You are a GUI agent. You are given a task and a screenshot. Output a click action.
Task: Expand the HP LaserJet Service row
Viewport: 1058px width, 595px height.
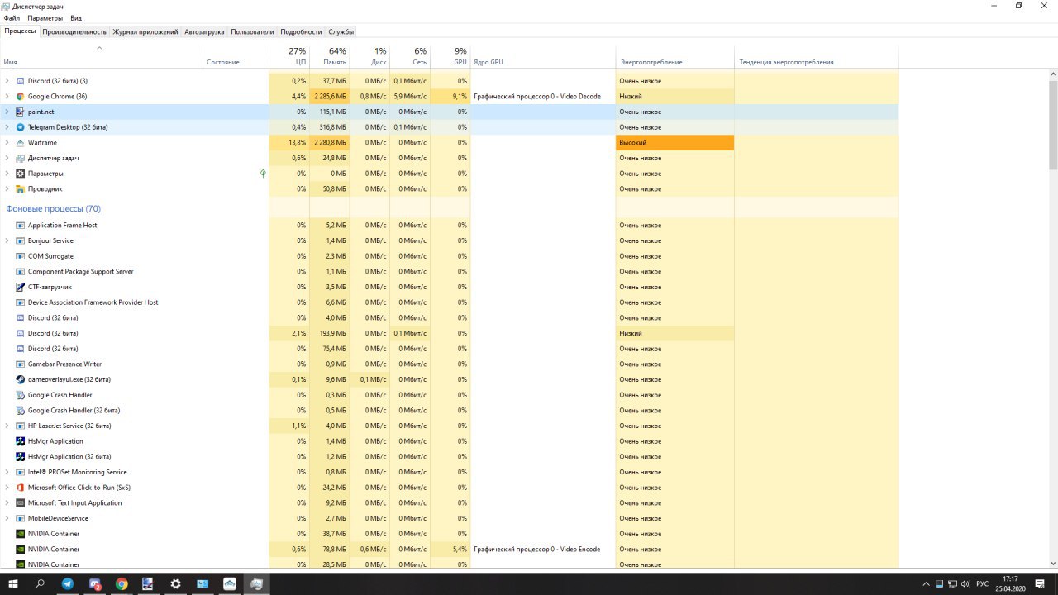pos(7,426)
